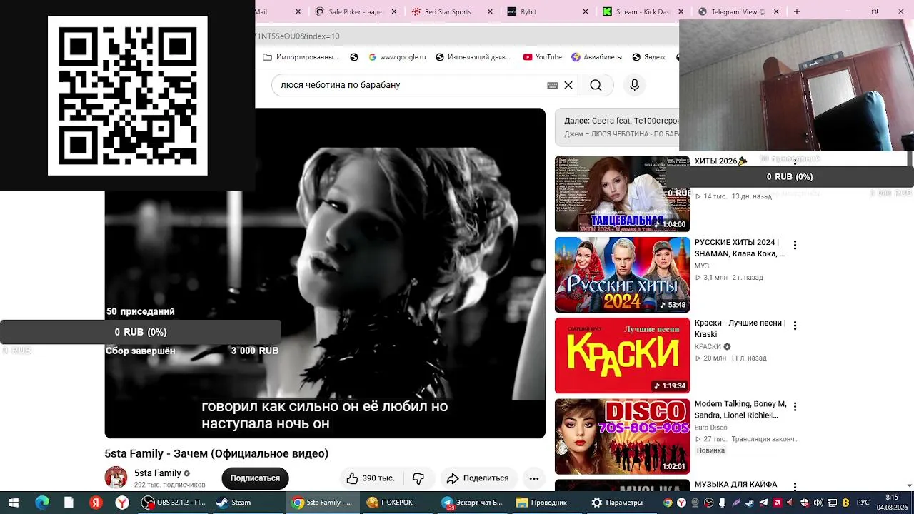Switch to the 5sta Family Chrome taskbar button
914x514 pixels.
tap(323, 503)
